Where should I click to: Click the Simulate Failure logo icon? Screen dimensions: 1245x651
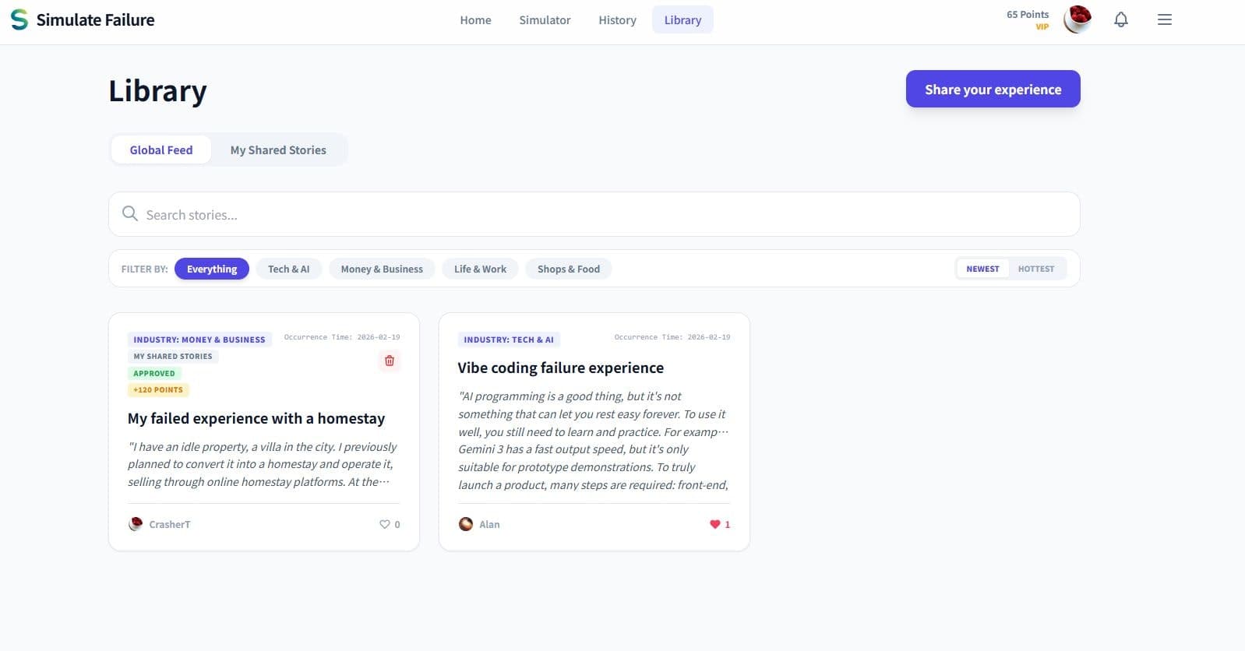click(x=19, y=20)
